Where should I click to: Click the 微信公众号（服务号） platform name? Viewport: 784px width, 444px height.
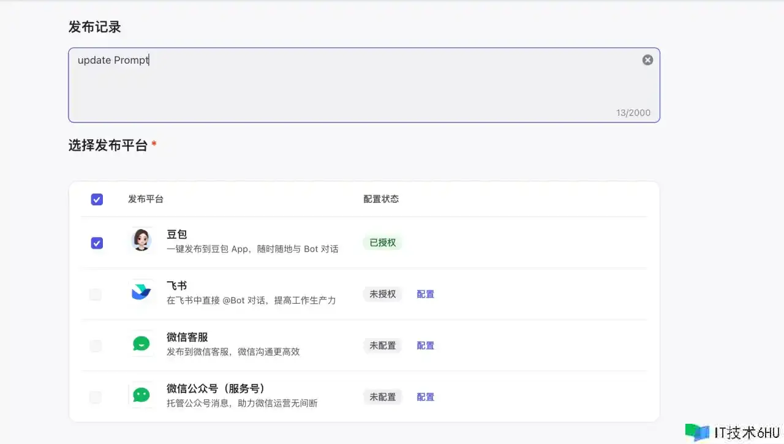coord(216,389)
